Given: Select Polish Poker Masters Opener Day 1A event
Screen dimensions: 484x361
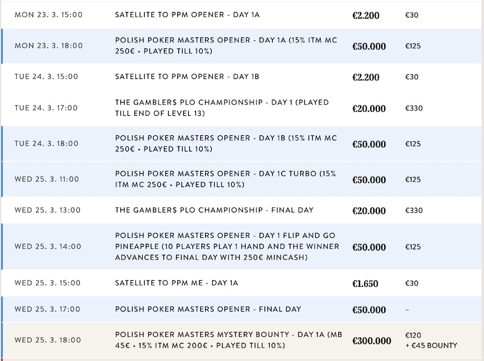Looking at the screenshot, I should click(x=225, y=45).
